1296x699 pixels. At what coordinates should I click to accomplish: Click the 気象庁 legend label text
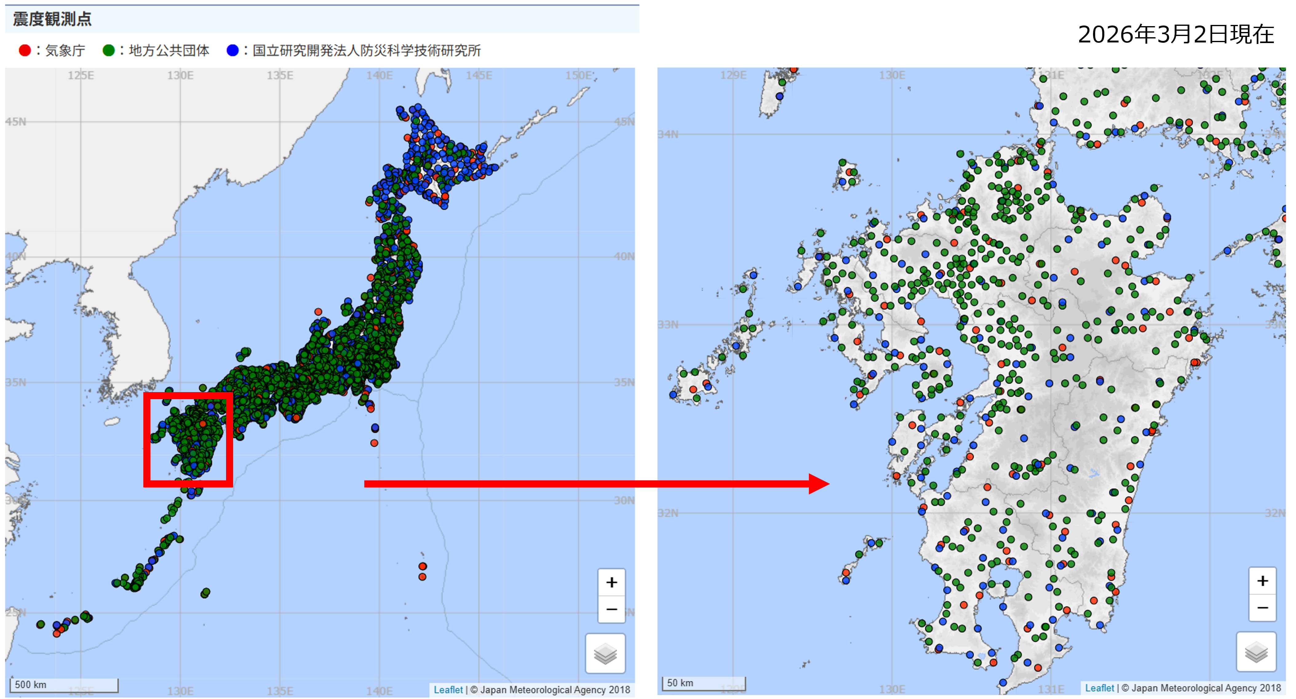(x=66, y=50)
